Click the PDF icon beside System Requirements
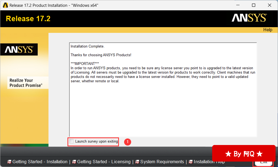 (137, 162)
